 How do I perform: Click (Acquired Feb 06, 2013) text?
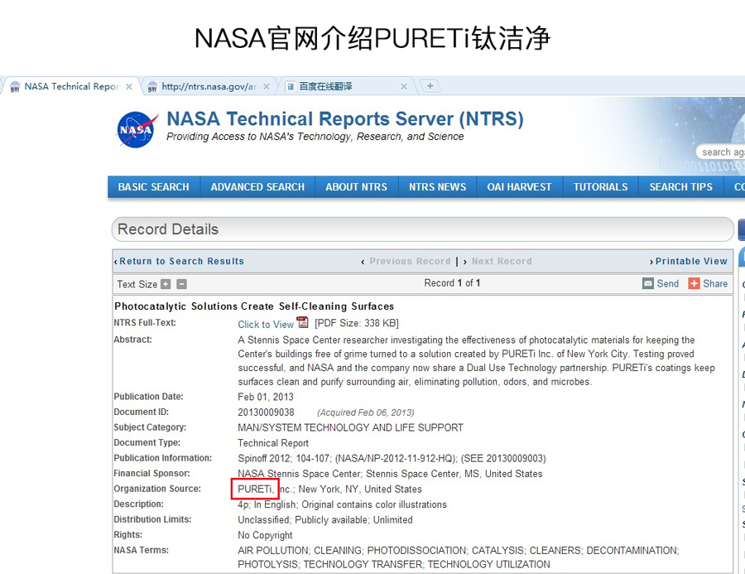click(365, 412)
